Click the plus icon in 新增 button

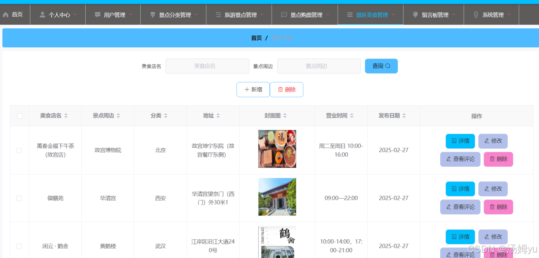tap(247, 89)
